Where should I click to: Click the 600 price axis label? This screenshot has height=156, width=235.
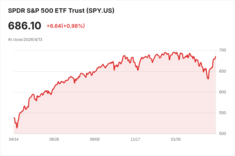click(x=223, y=92)
